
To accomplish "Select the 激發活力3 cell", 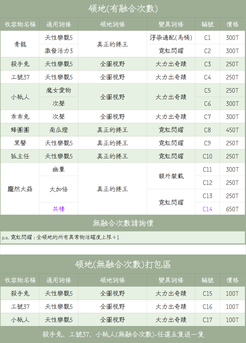I will point(59,51).
